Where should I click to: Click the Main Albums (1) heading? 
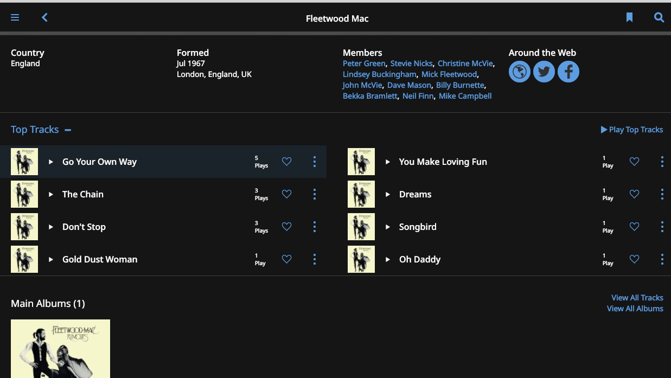[48, 303]
